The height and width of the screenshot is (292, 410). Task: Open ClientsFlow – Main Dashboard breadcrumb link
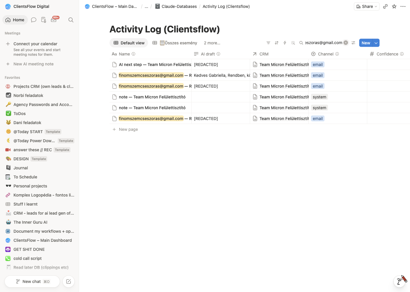tap(111, 6)
